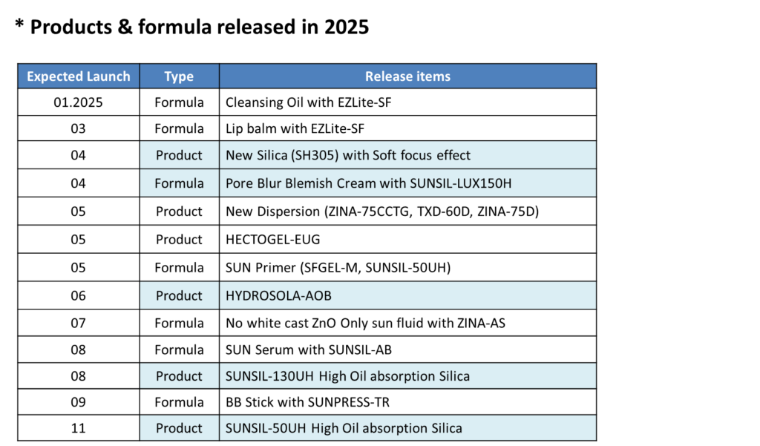Image resolution: width=760 pixels, height=446 pixels.
Task: Select New Silica (SH305) Soft focus cell
Action: [x=407, y=155]
